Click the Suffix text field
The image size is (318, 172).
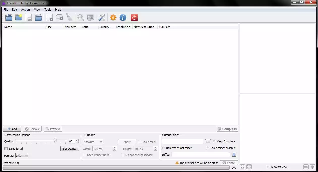click(201, 154)
